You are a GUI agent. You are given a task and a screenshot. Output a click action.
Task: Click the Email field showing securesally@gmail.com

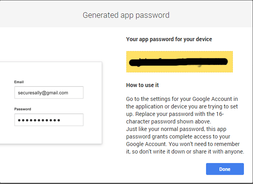tap(49, 93)
